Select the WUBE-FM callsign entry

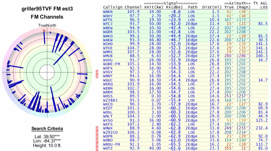coord(110,64)
